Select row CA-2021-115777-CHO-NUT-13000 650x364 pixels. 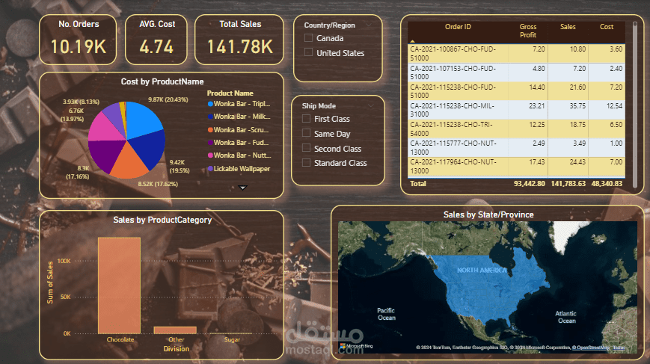pos(516,147)
